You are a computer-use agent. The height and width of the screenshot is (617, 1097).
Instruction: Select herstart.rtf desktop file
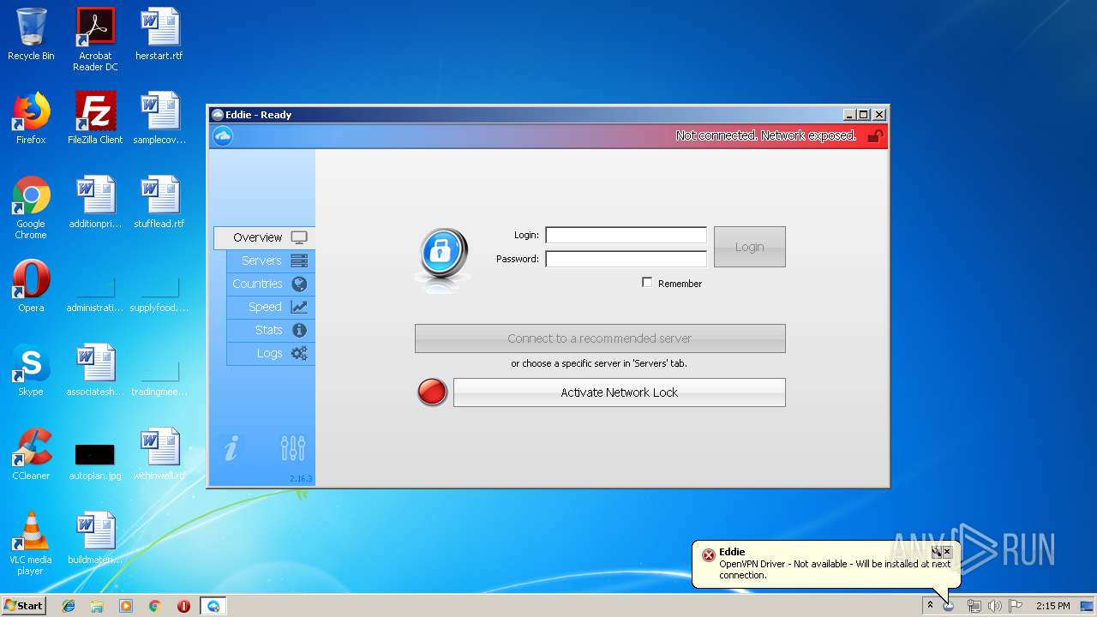[x=159, y=34]
